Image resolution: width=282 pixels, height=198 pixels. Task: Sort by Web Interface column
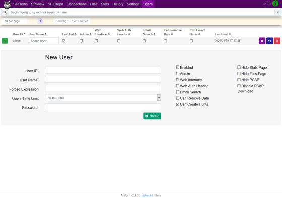102,32
